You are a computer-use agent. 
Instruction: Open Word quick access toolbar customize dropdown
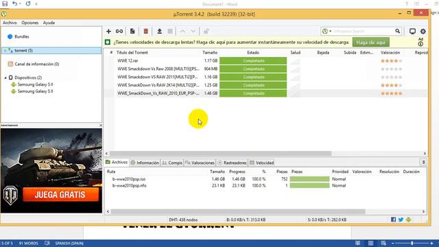(x=36, y=4)
